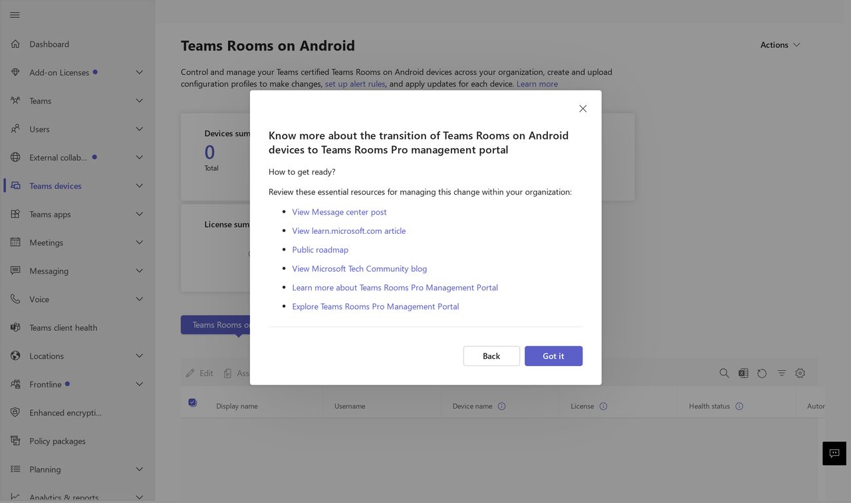Click the Voice phone icon
Image resolution: width=851 pixels, height=503 pixels.
click(x=15, y=299)
